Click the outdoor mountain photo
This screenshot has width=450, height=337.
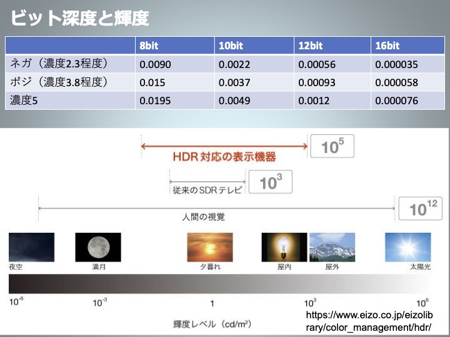pos(332,247)
